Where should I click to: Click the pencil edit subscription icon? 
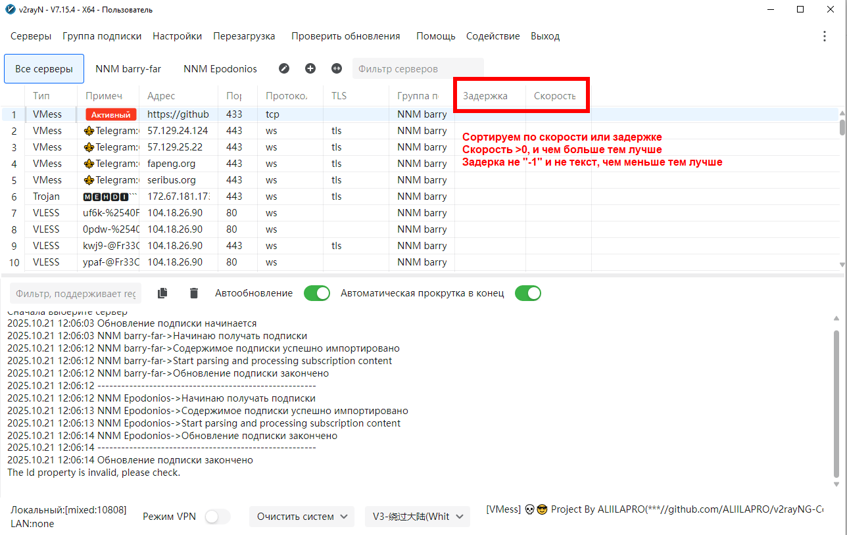284,68
